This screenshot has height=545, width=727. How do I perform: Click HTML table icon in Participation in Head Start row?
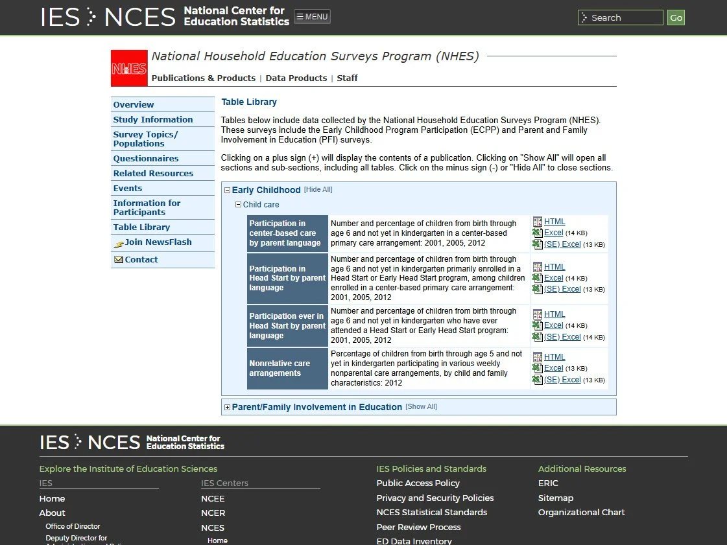pyautogui.click(x=538, y=267)
